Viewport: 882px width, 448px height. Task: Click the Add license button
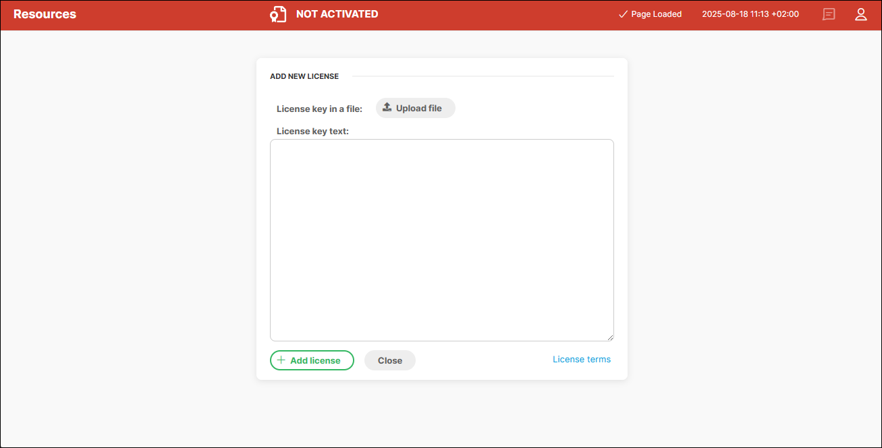[312, 360]
